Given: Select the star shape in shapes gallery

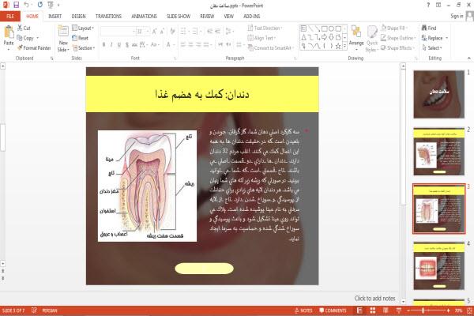Looking at the screenshot, I should 338,46.
